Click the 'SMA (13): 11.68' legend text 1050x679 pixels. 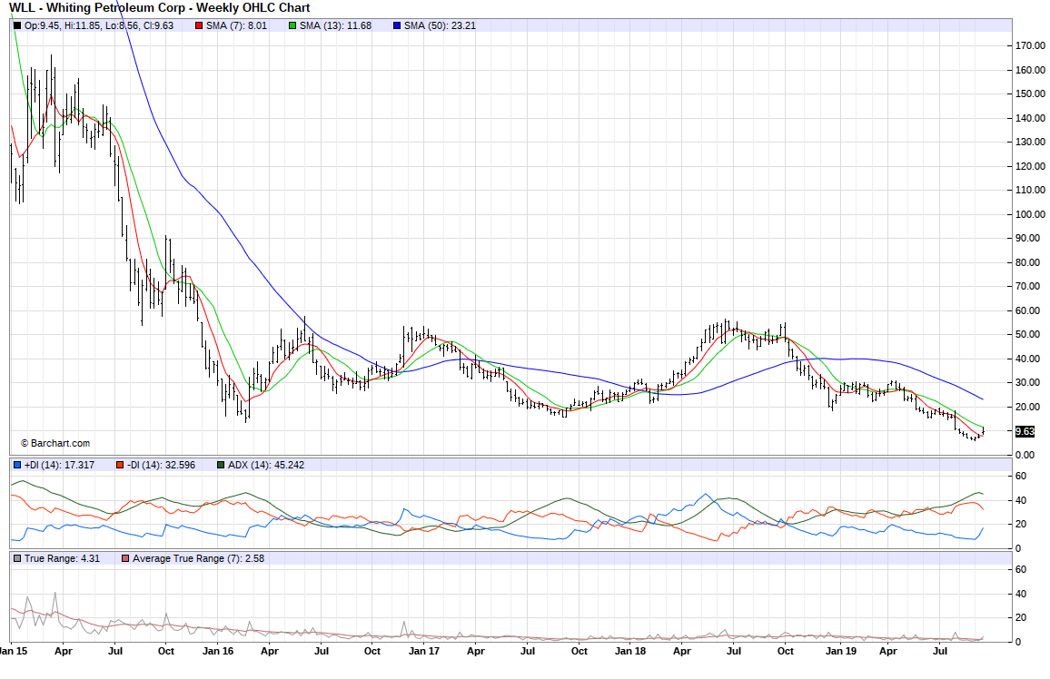(x=335, y=26)
